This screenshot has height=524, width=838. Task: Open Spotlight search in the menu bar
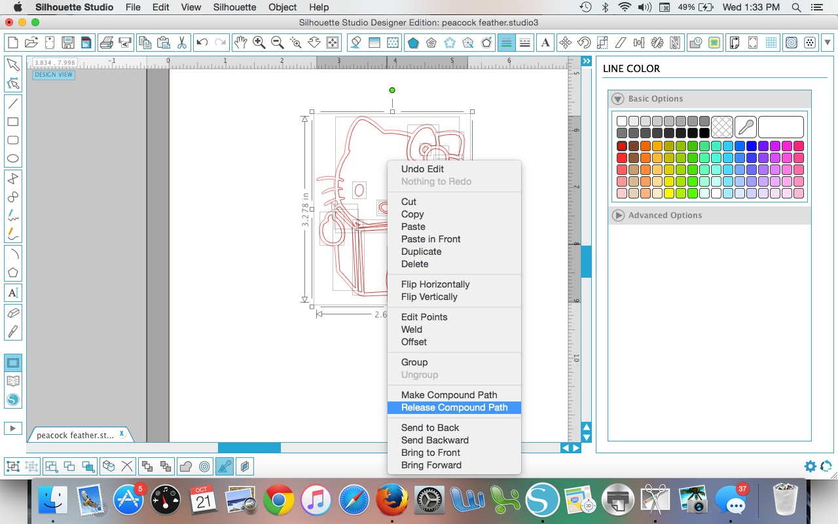[x=796, y=7]
